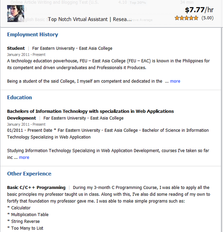Click the Bachelors of Information Technology degree title
This screenshot has height=232, width=223.
click(x=90, y=115)
